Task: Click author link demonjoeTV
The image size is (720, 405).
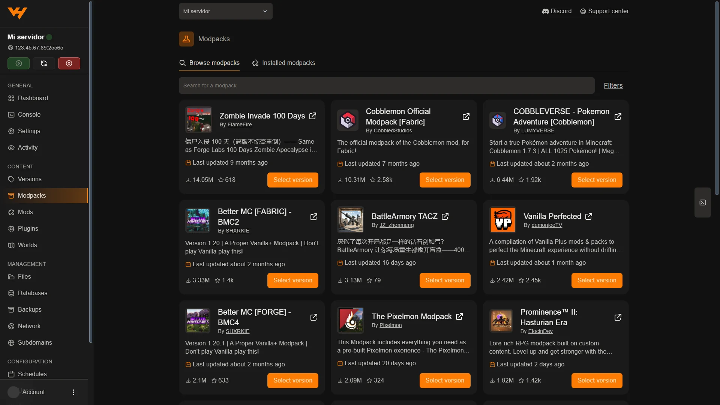Action: tap(547, 225)
